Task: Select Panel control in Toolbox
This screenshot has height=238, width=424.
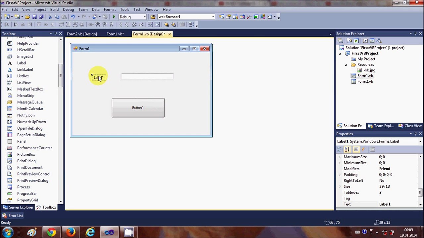Action: (22, 141)
